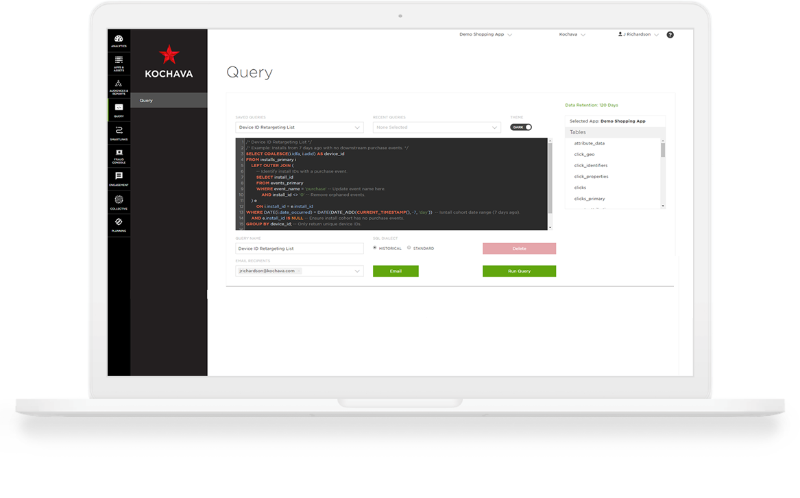Click the Tables list scrollbar thumb

[x=663, y=150]
